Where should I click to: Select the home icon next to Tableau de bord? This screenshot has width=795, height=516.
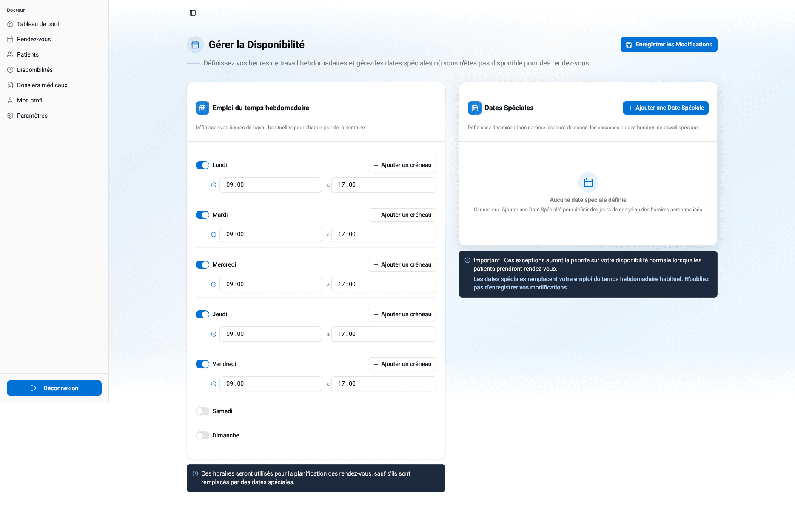[x=10, y=24]
